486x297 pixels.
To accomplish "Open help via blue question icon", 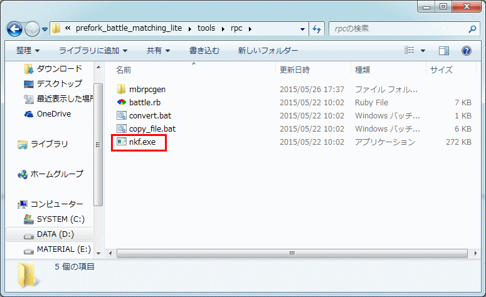I will tap(466, 51).
